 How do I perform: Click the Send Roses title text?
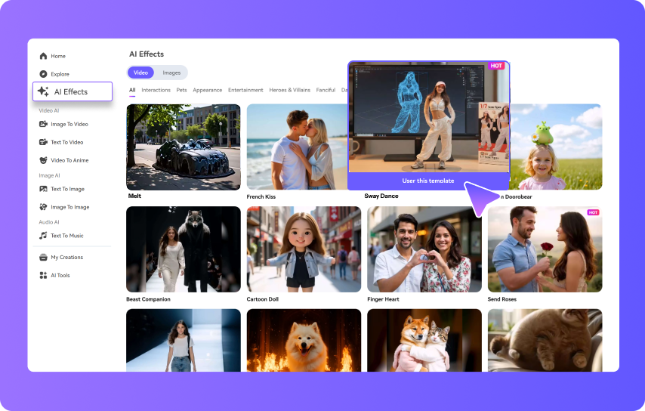click(501, 299)
